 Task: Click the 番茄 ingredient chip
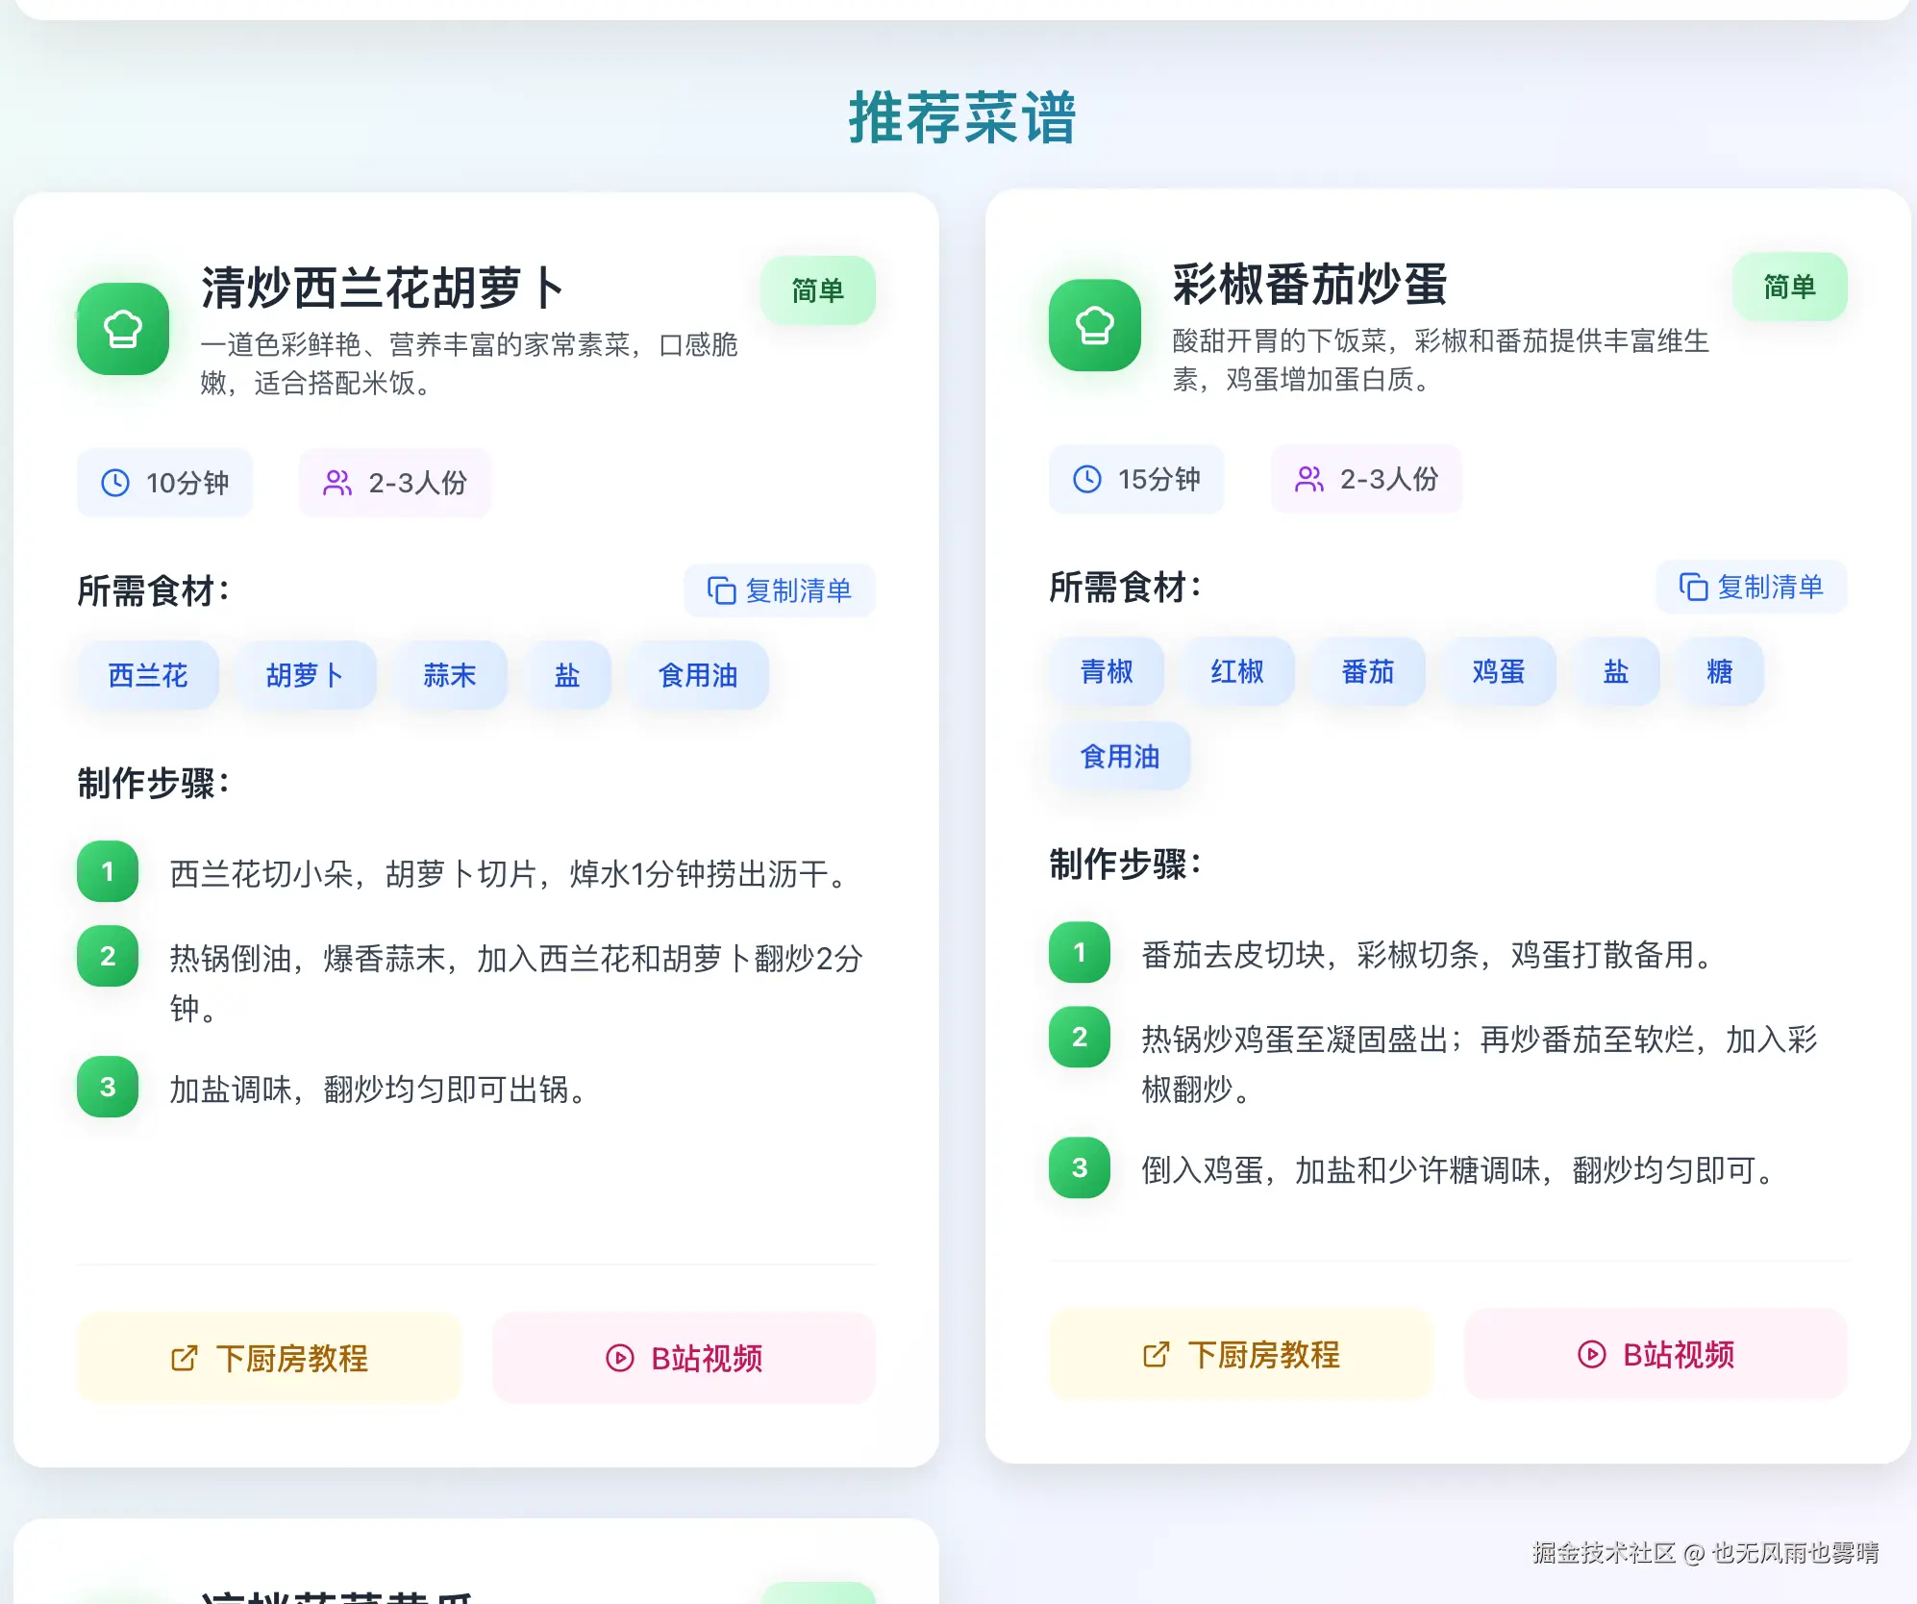point(1367,671)
